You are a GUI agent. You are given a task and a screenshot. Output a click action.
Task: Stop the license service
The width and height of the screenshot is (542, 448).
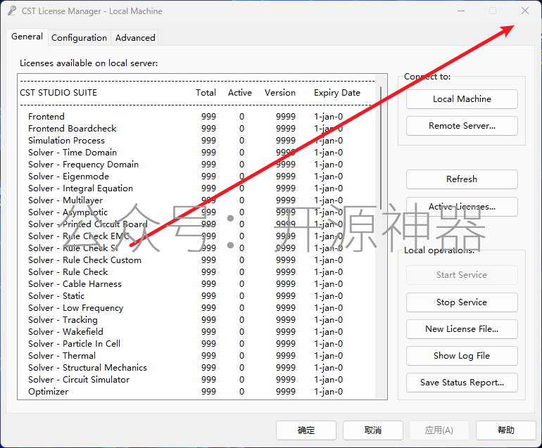pos(462,302)
